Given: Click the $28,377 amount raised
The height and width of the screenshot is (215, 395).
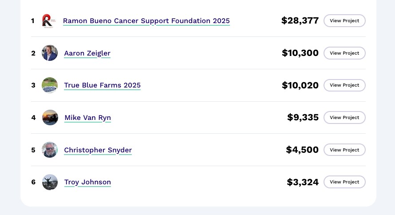Looking at the screenshot, I should 300,20.
